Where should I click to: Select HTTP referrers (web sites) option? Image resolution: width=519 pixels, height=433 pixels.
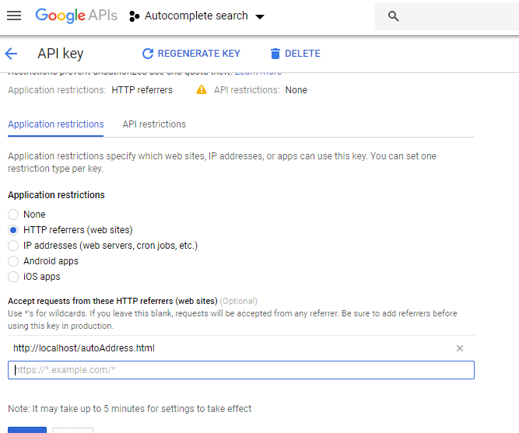[13, 230]
